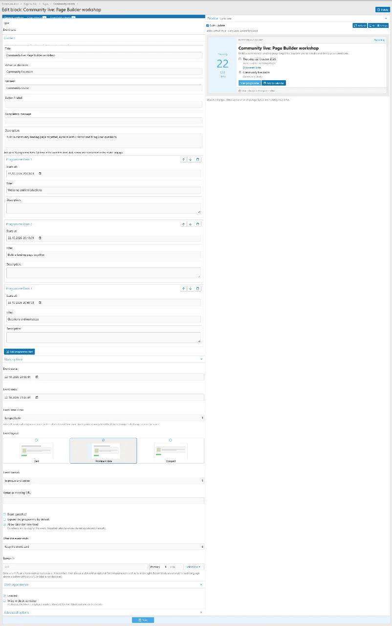
Task: Open calendar picker for Event ends field
Action: click(37, 398)
